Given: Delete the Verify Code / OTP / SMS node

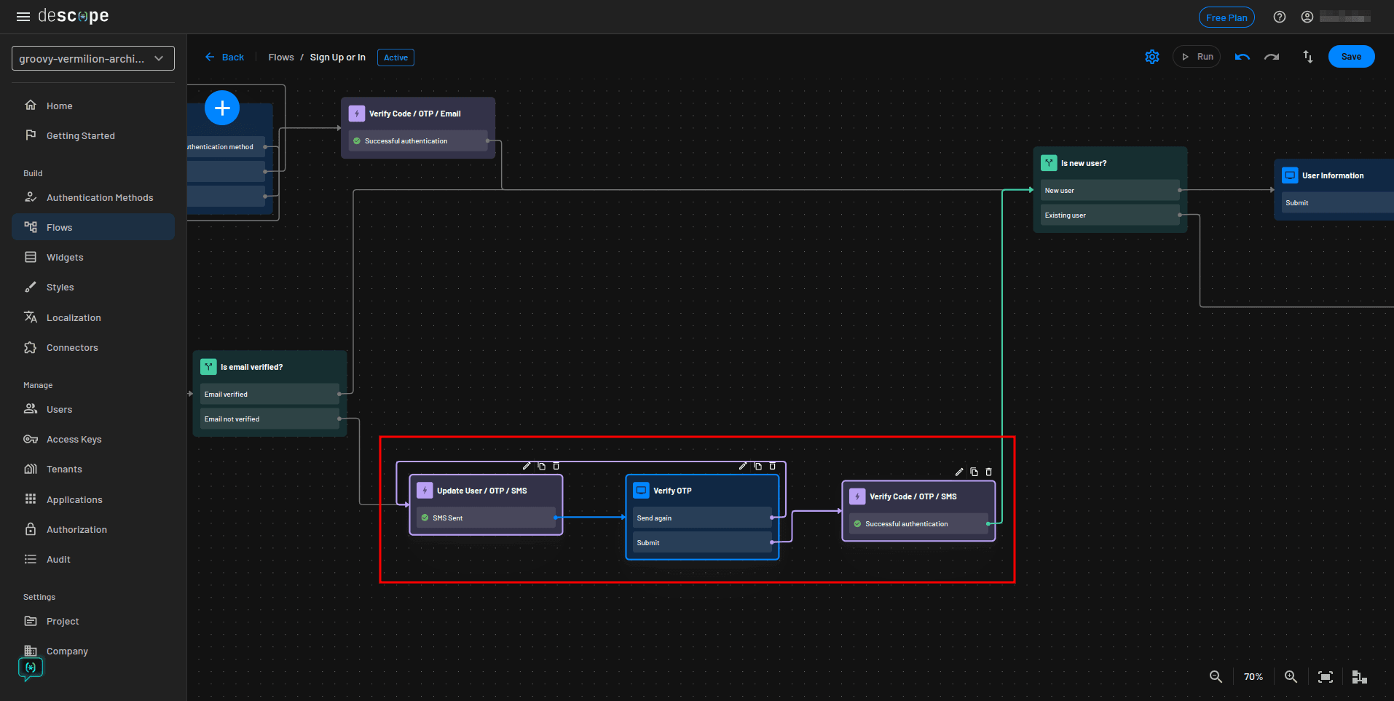Looking at the screenshot, I should tap(988, 472).
